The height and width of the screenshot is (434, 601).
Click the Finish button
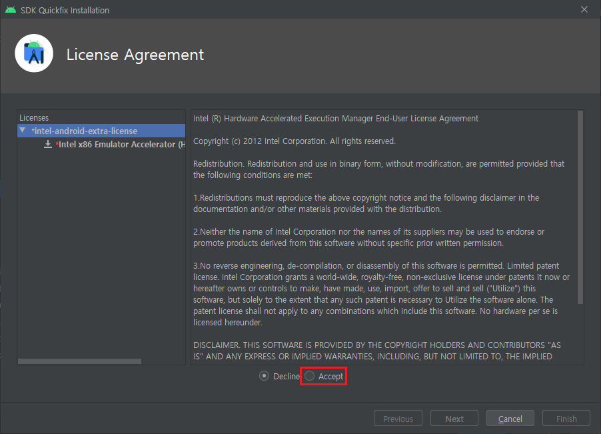coord(566,419)
